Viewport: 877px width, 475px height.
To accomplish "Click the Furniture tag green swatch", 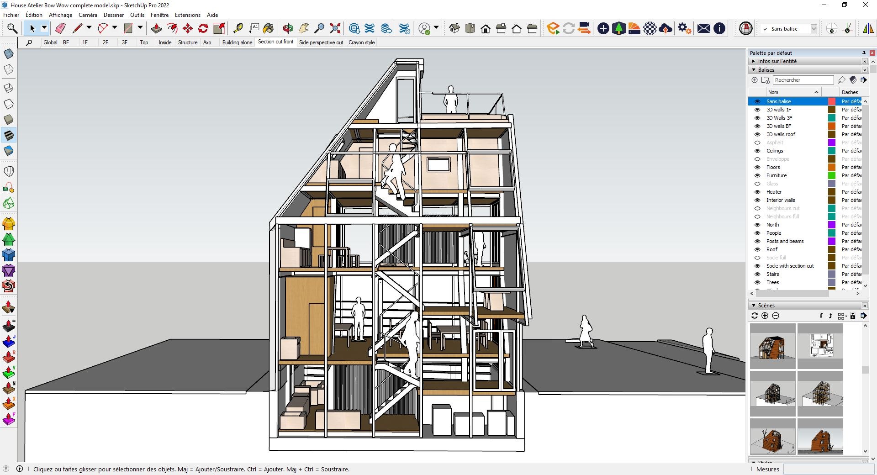I will click(x=832, y=175).
